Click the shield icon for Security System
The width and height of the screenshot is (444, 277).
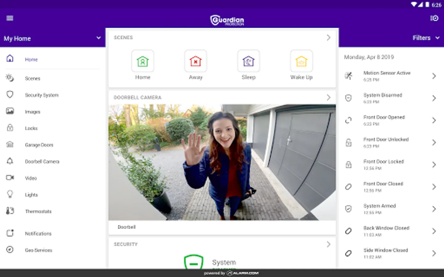coord(10,94)
